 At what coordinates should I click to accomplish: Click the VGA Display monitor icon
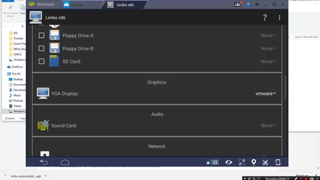click(43, 93)
